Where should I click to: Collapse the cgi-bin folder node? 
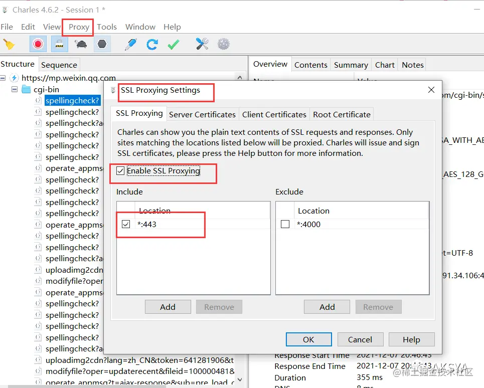tap(14, 89)
